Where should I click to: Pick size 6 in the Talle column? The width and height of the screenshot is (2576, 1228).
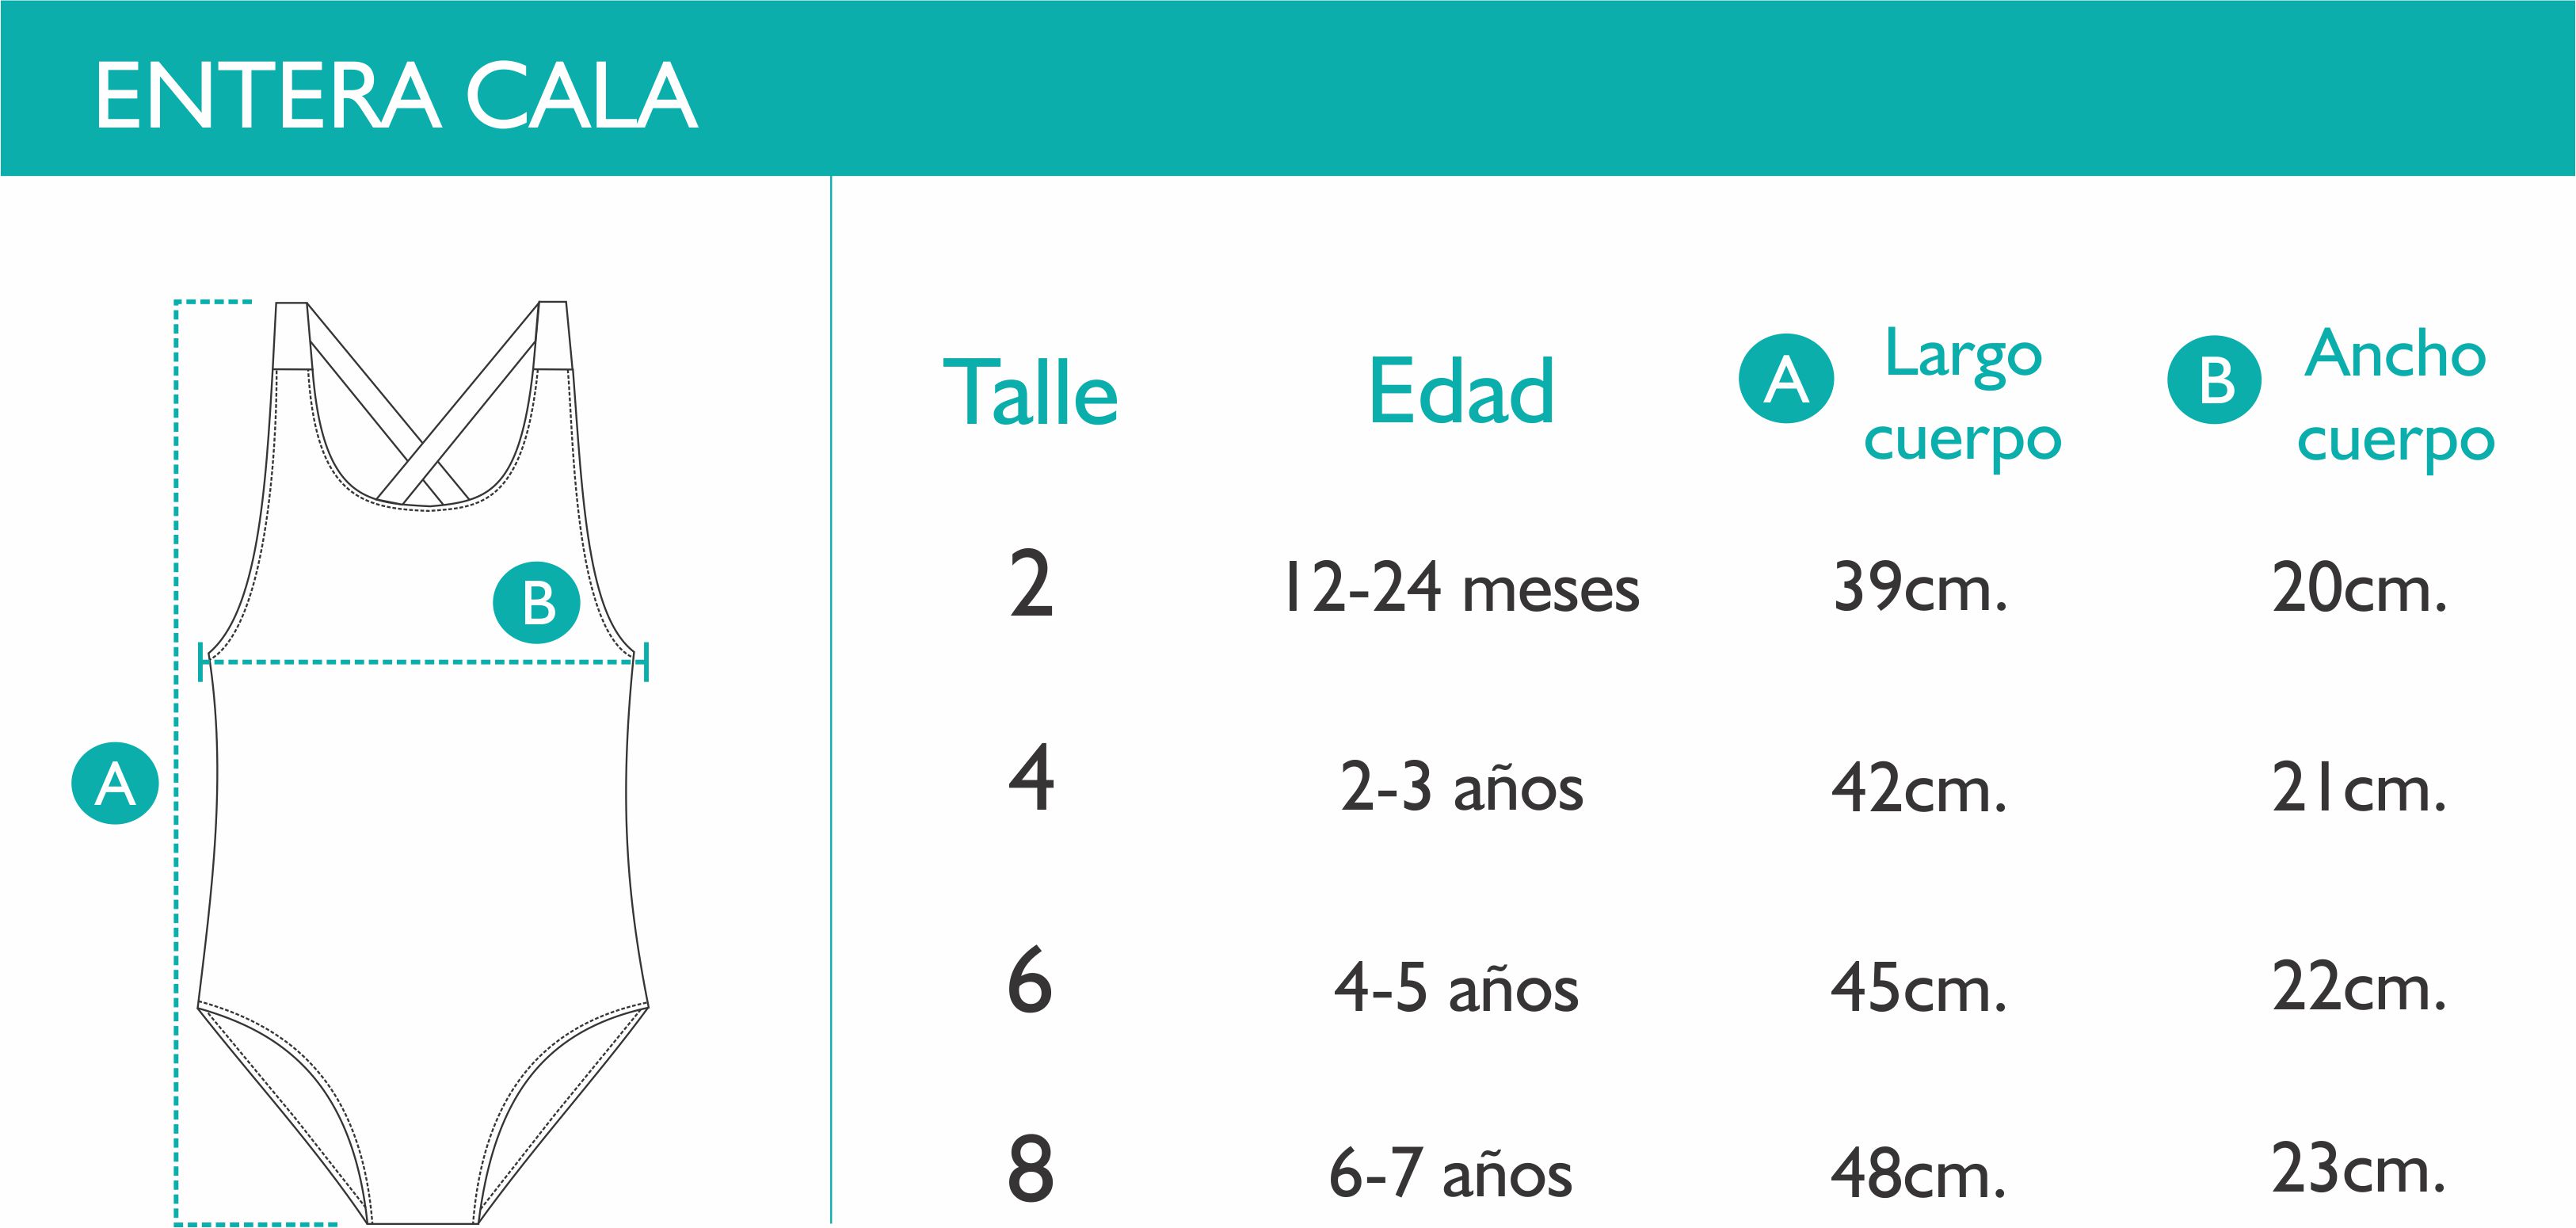coord(1030,982)
